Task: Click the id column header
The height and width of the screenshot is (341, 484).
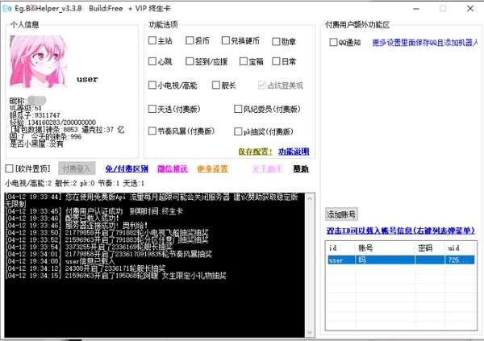Action: [x=341, y=247]
